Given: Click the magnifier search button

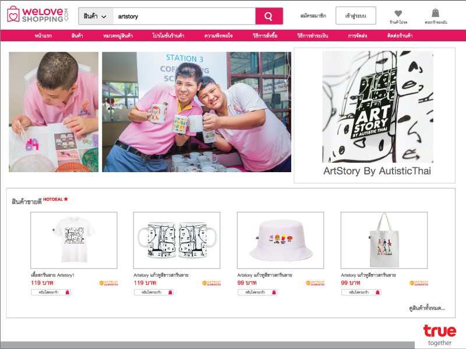Looking at the screenshot, I should click(269, 16).
